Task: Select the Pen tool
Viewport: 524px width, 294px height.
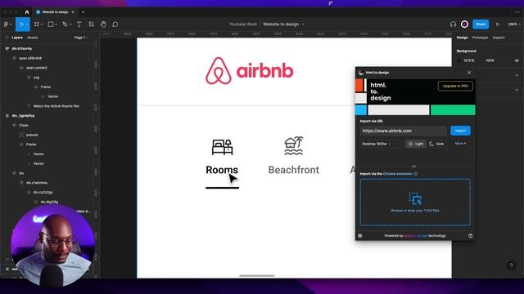Action: [x=65, y=24]
